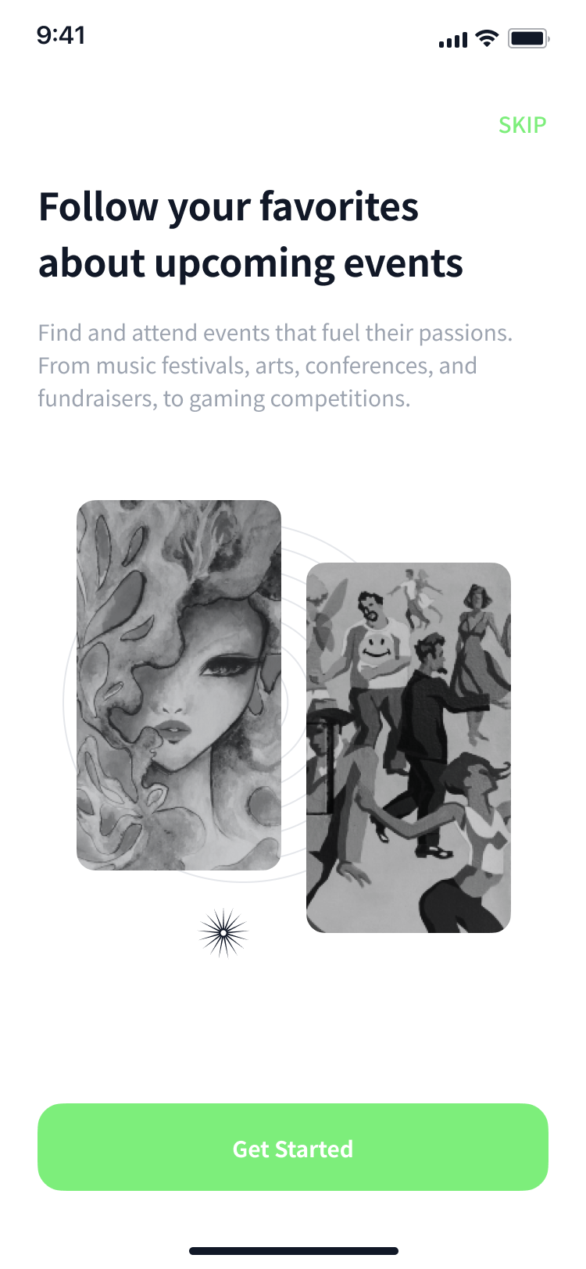
Task: Tap the eye of the painted woman
Action: tap(226, 667)
